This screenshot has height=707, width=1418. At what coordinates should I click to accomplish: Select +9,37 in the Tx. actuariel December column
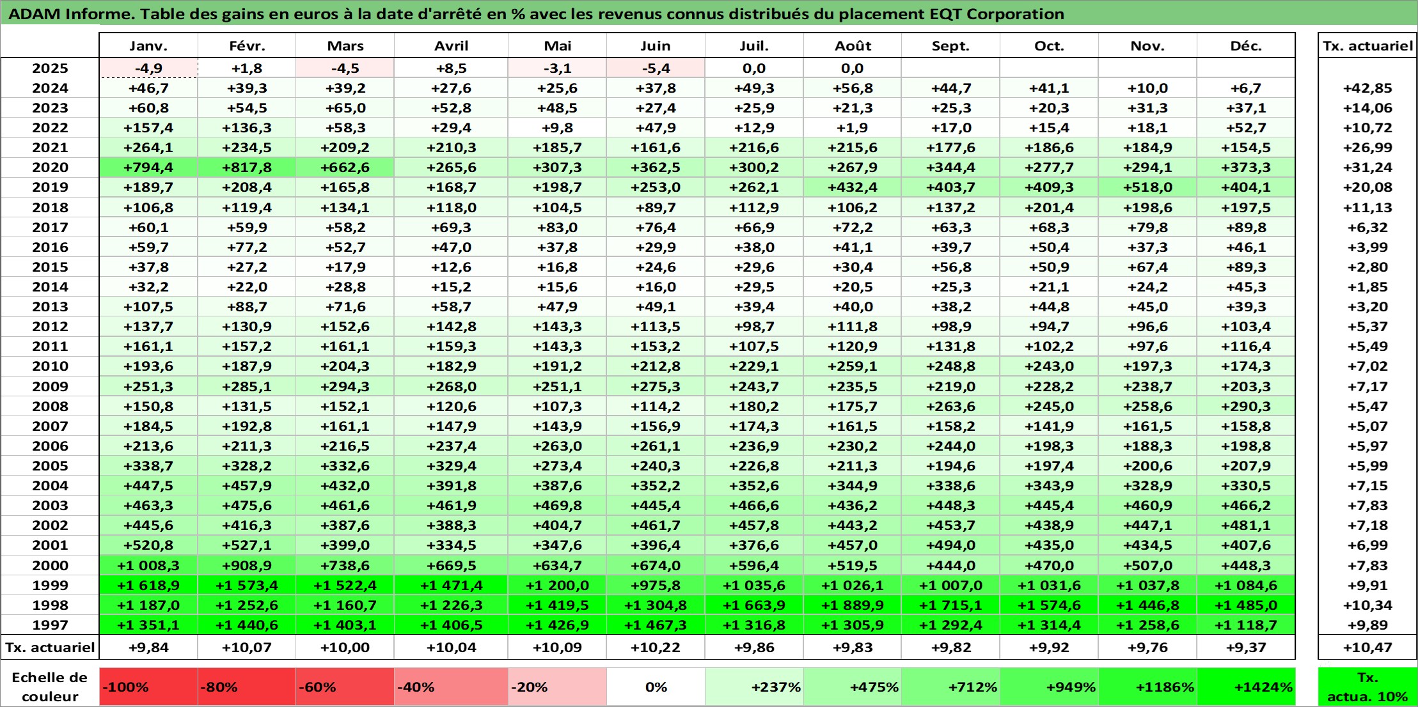[x=1246, y=648]
